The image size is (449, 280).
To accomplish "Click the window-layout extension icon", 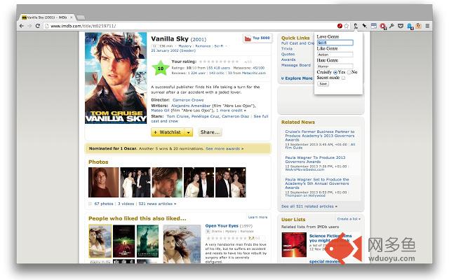I will click(374, 26).
